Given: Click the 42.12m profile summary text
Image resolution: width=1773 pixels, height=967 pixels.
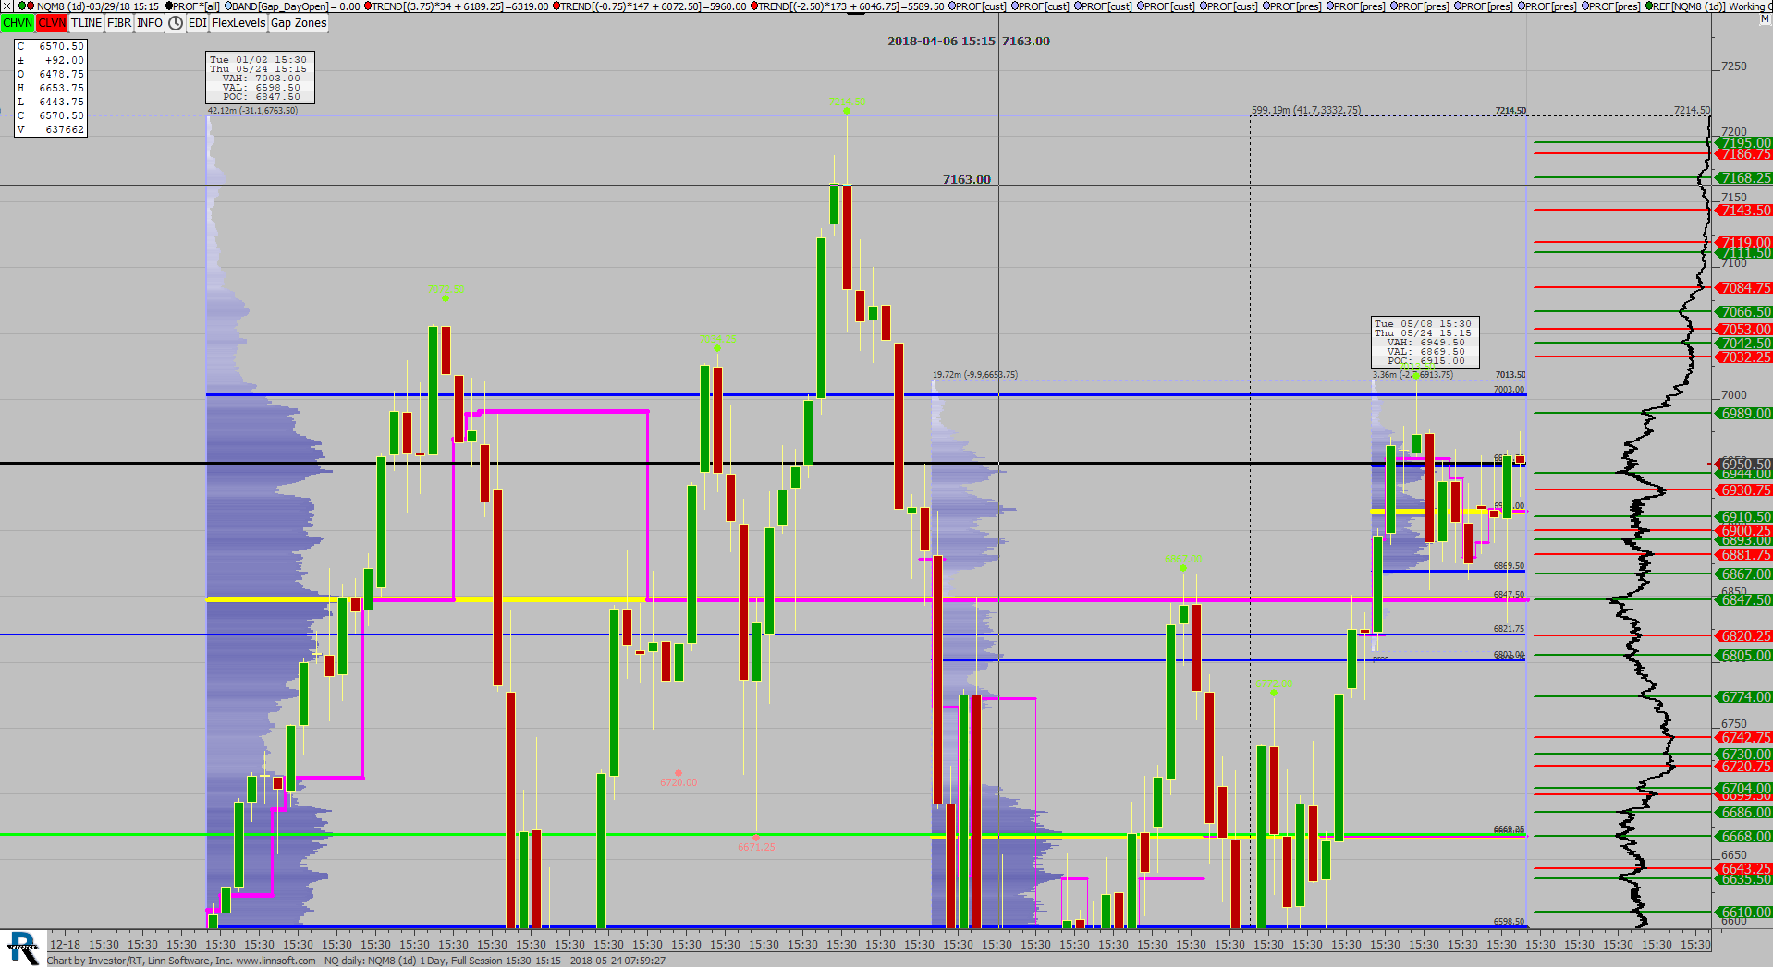Looking at the screenshot, I should pyautogui.click(x=252, y=111).
